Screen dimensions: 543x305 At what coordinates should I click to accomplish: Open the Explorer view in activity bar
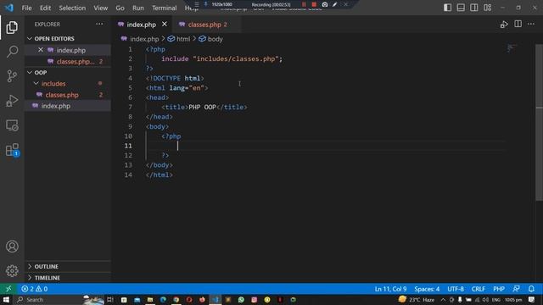click(x=12, y=27)
